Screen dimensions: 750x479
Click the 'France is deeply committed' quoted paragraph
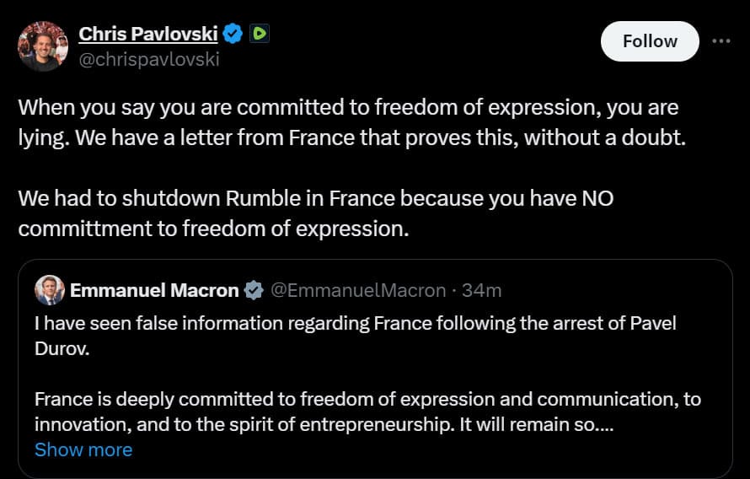coord(367,412)
